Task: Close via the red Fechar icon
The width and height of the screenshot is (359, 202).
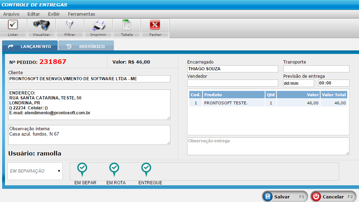Action: click(x=155, y=25)
